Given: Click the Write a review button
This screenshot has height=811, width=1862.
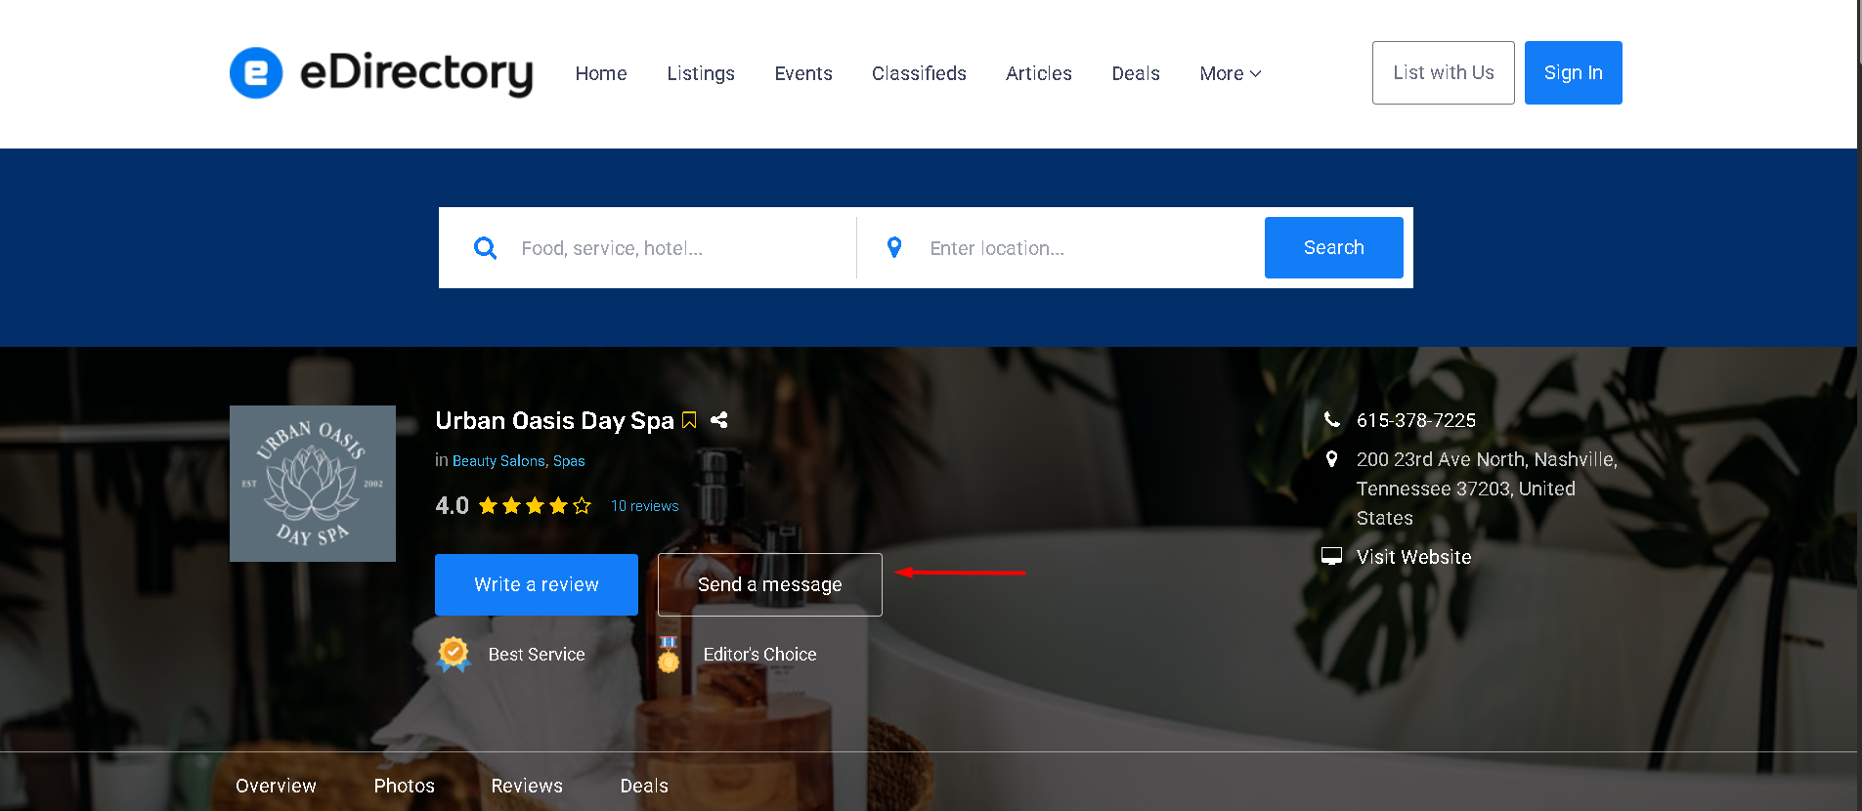Looking at the screenshot, I should pyautogui.click(x=537, y=584).
